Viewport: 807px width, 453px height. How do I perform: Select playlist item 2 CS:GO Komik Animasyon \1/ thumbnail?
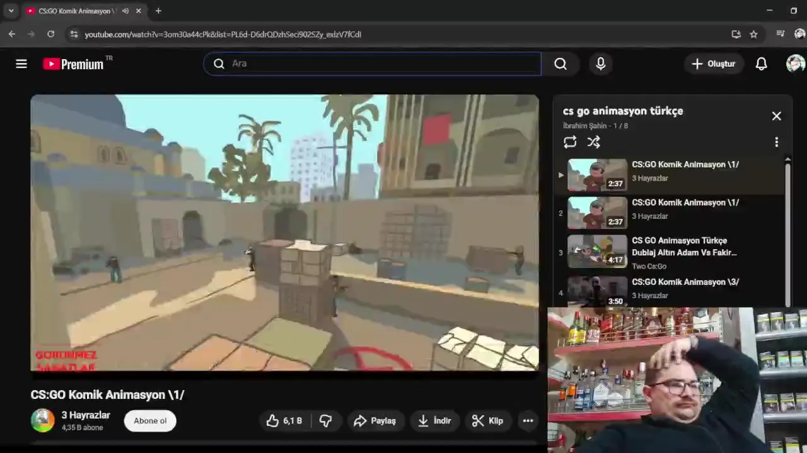pos(597,213)
